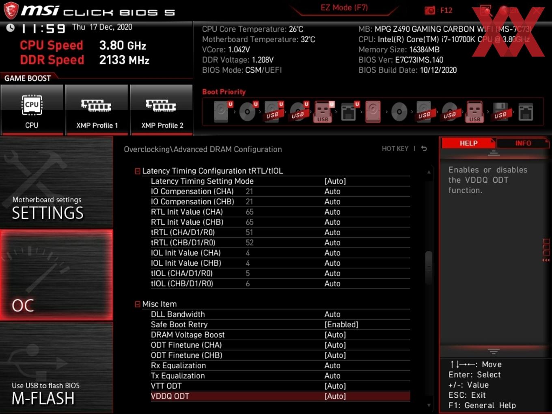Select the UEFI USB hard disk boot icon
552x414 pixels.
(273, 112)
